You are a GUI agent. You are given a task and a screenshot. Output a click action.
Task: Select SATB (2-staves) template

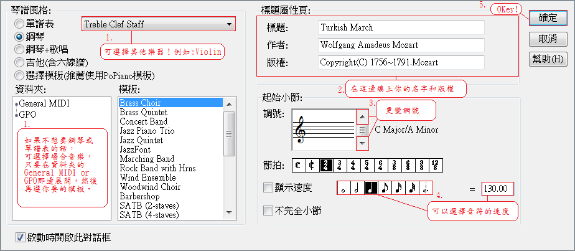[171, 206]
